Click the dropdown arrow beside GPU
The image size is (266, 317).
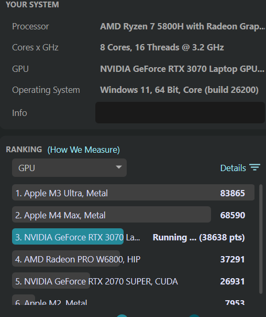119,167
